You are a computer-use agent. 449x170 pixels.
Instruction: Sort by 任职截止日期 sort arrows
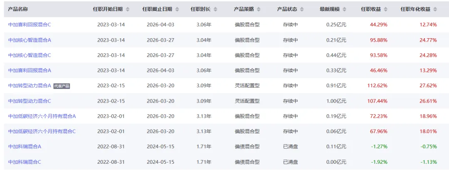177,9
